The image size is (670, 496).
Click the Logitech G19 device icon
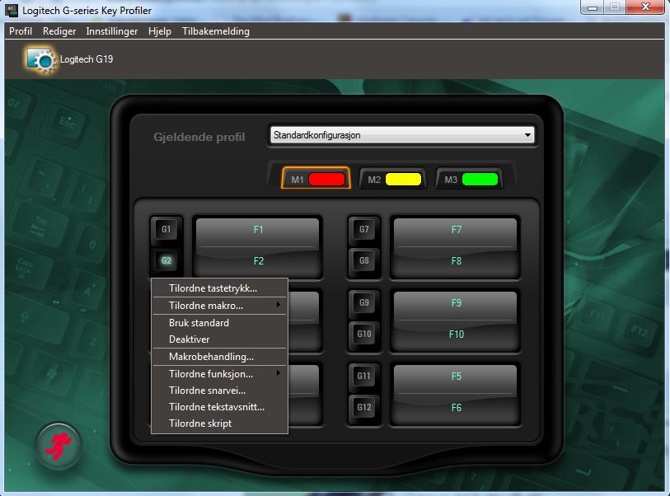(41, 60)
